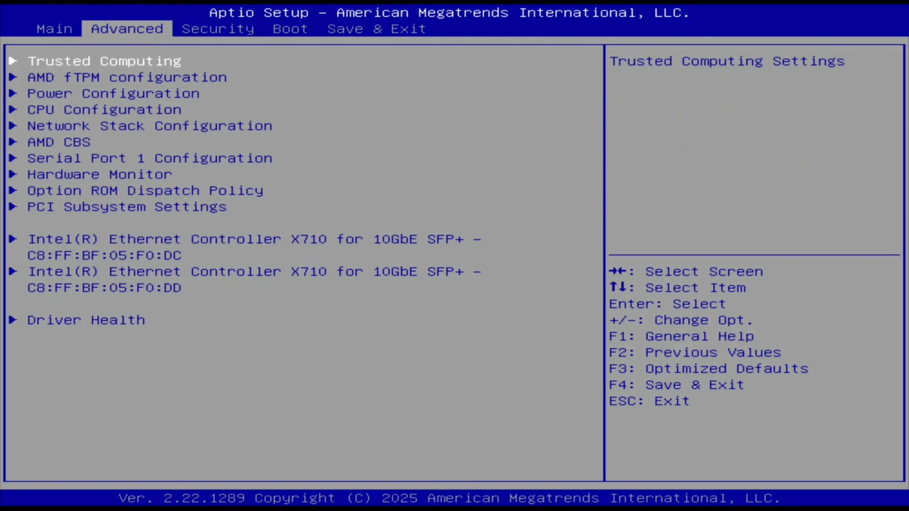Open Trusted Computing submenu
909x511 pixels.
104,61
